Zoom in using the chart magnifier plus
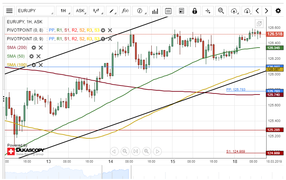 [x=146, y=151]
